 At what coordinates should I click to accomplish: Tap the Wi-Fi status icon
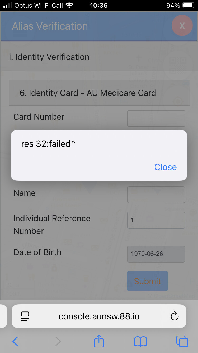coord(69,5)
